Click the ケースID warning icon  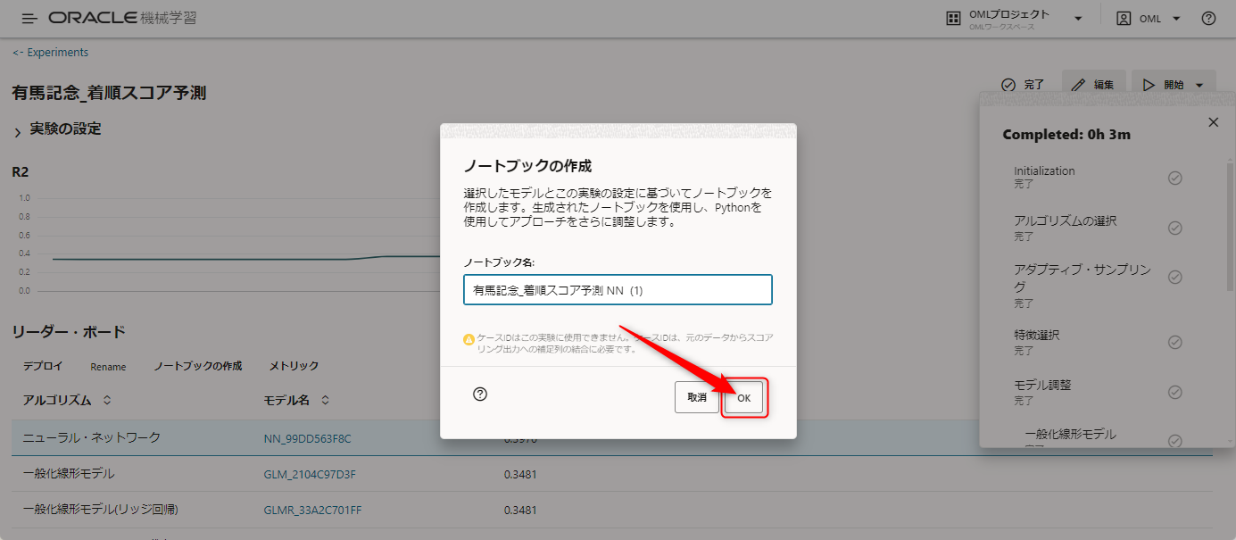(469, 339)
